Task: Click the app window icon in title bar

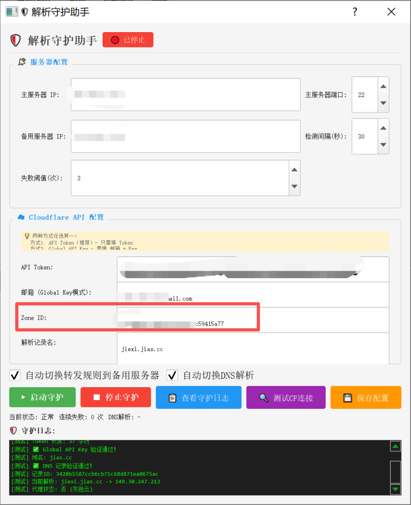Action: coord(12,12)
